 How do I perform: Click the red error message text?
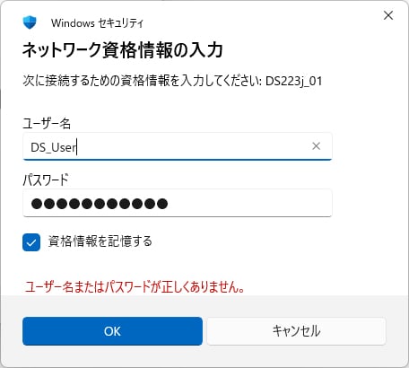click(x=135, y=287)
